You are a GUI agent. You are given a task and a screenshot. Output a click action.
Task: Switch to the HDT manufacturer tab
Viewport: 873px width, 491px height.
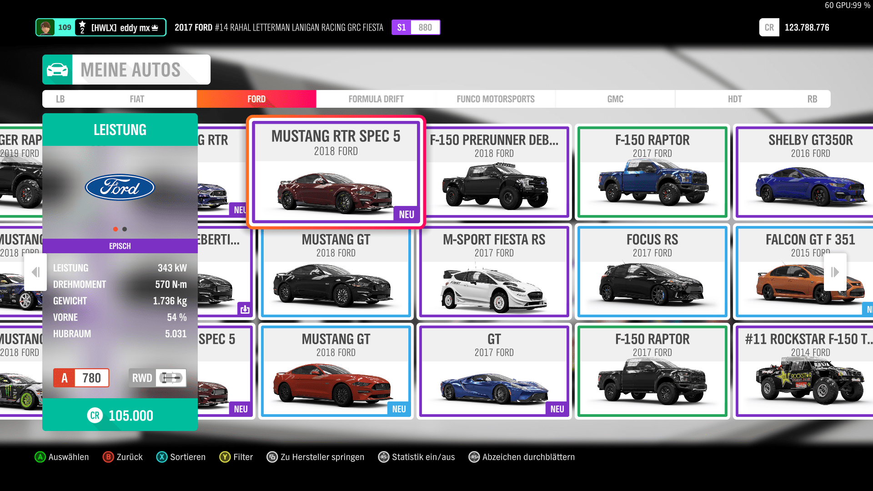pos(735,99)
